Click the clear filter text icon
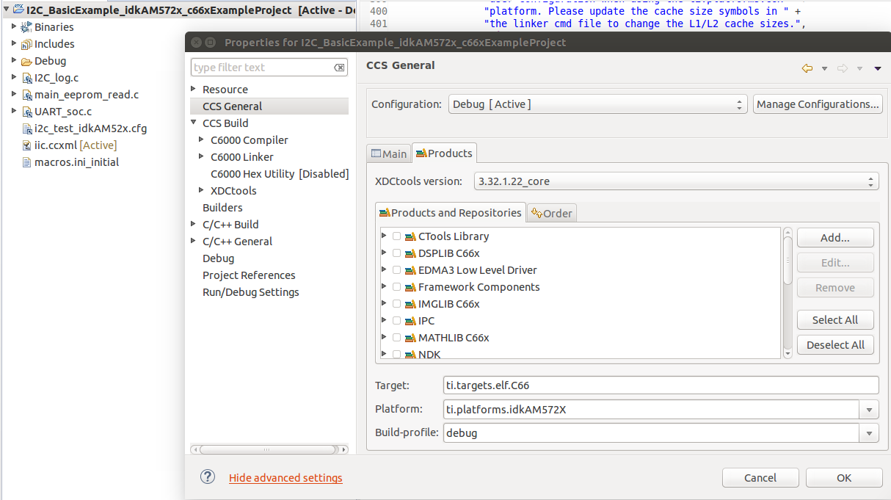Image resolution: width=891 pixels, height=500 pixels. click(339, 68)
